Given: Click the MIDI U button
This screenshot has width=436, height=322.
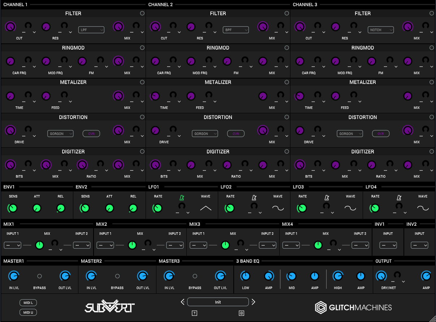Looking at the screenshot, I should 28,312.
